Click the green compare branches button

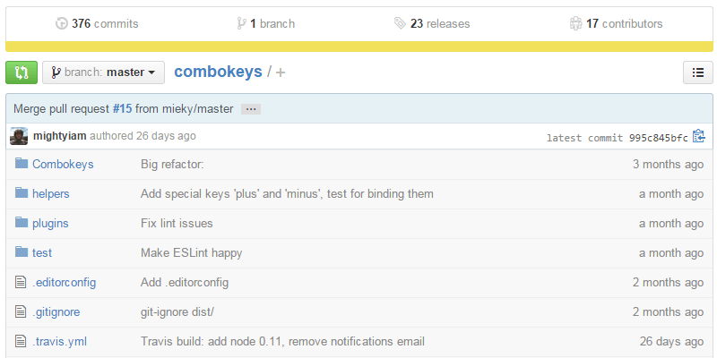pyautogui.click(x=21, y=72)
